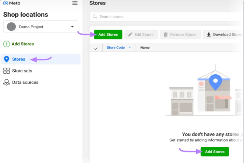Click the Meta logo
Viewport: 244px width, 163px height.
[x=12, y=3]
